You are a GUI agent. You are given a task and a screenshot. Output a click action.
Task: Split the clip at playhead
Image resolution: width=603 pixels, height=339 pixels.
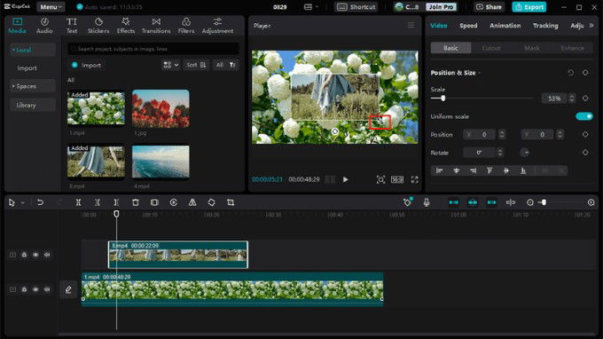pyautogui.click(x=78, y=202)
